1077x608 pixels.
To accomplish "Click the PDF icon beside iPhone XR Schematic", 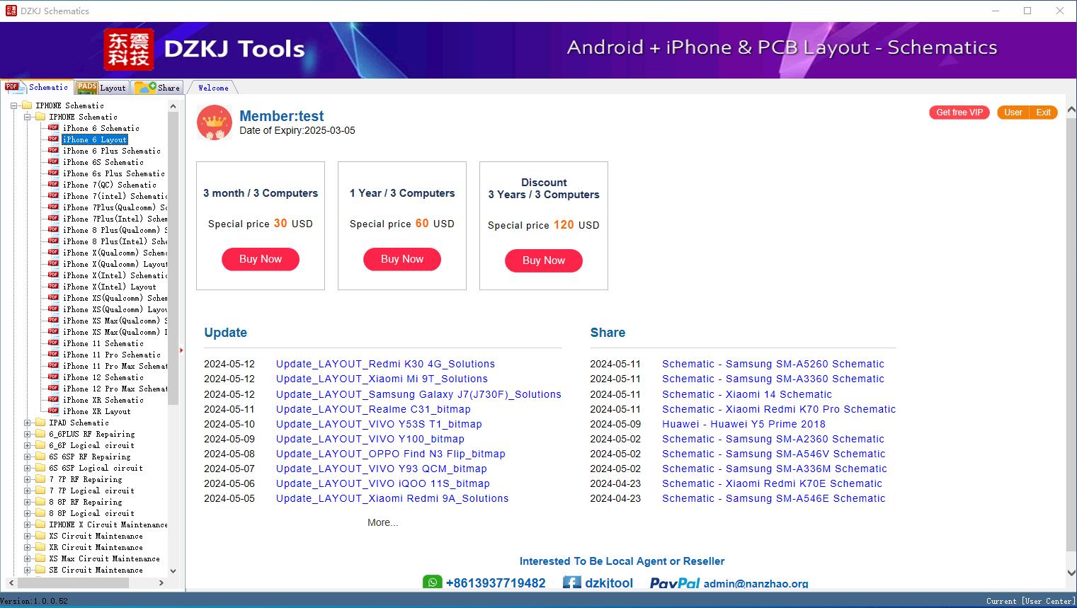I will (x=53, y=400).
